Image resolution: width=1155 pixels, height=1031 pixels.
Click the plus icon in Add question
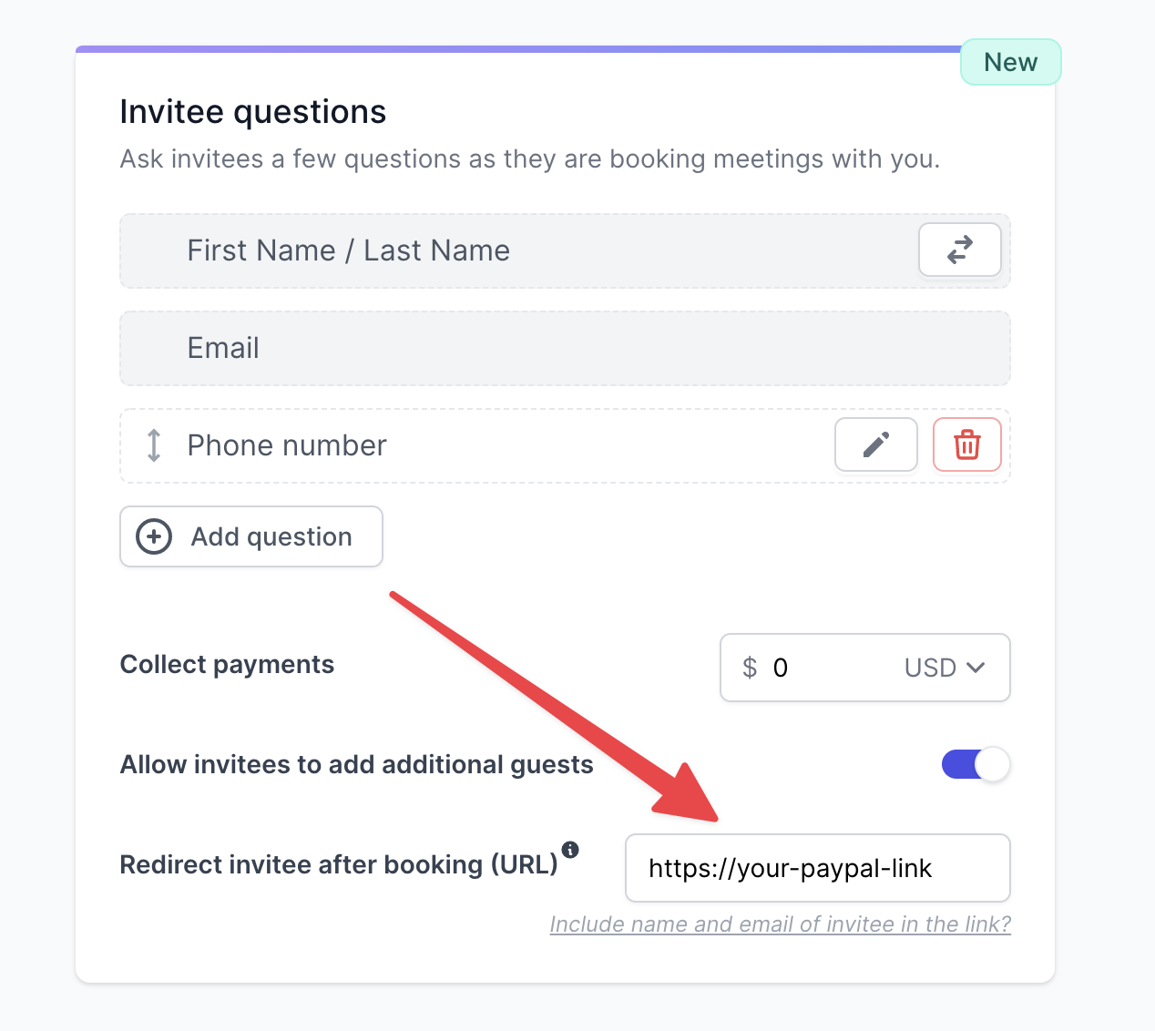[154, 536]
